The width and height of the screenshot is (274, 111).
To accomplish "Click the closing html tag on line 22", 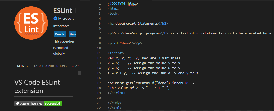I will 115,108.
